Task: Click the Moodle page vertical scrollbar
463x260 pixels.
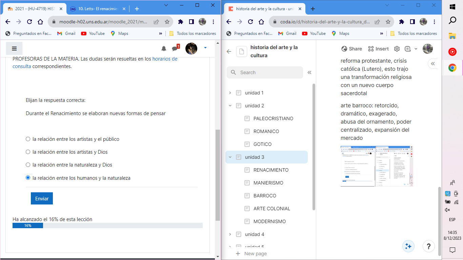Action: point(218,175)
